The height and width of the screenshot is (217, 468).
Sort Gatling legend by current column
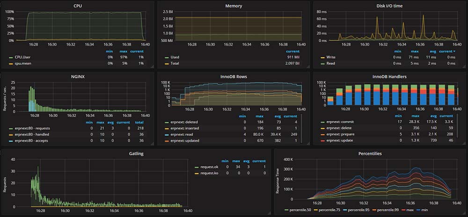tap(259, 161)
